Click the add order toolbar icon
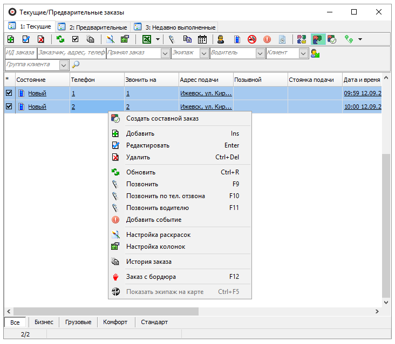 pyautogui.click(x=11, y=39)
